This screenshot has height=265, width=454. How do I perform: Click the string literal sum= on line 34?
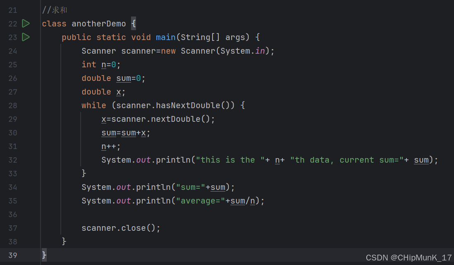coord(190,187)
